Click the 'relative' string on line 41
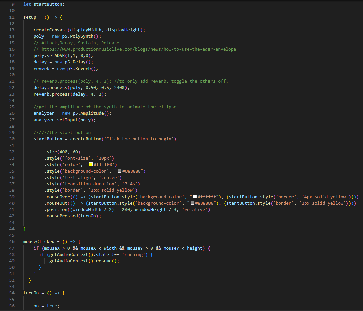Image resolution: width=363 pixels, height=311 pixels. pos(194,209)
